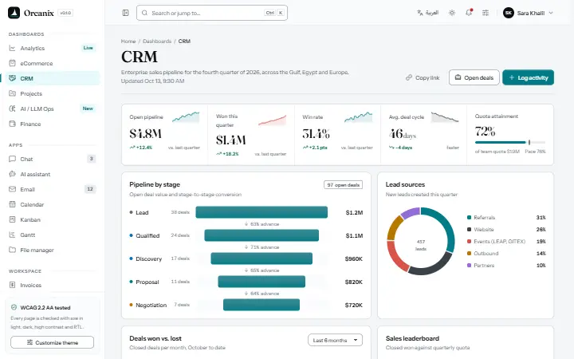Click the Email unread count 12 badge
The width and height of the screenshot is (574, 359).
[90, 189]
